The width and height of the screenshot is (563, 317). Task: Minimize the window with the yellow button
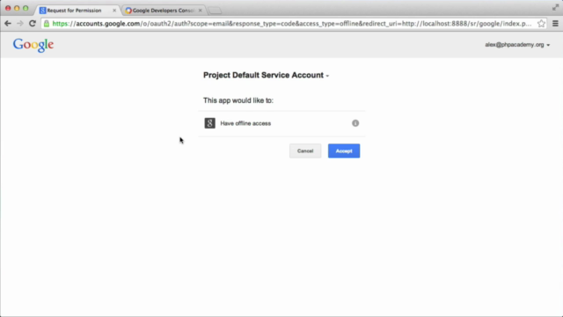coord(17,8)
